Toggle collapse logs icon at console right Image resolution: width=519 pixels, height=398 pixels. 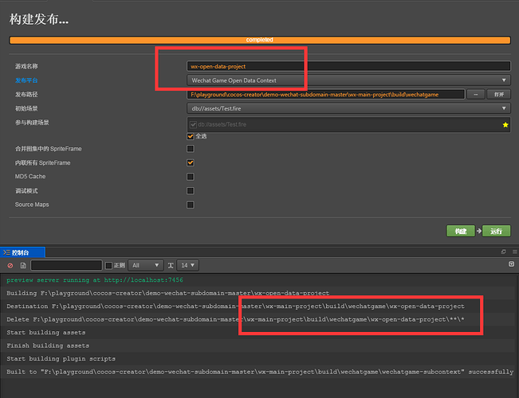511,264
